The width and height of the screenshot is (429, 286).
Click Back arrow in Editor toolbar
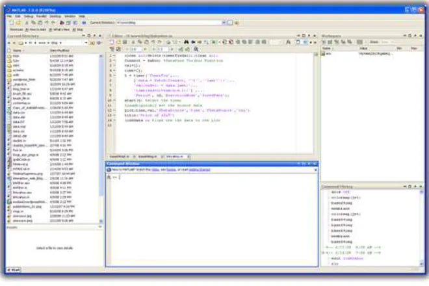193,42
